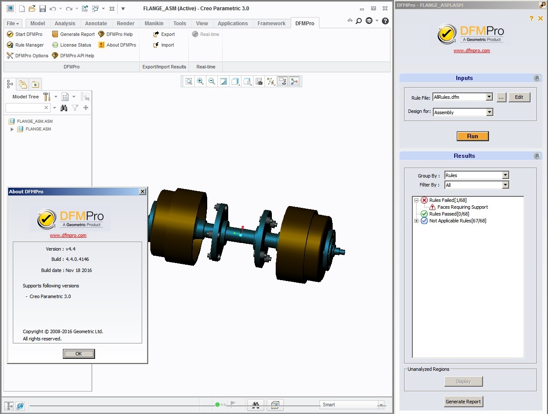Click the Model Tree search field

point(27,108)
